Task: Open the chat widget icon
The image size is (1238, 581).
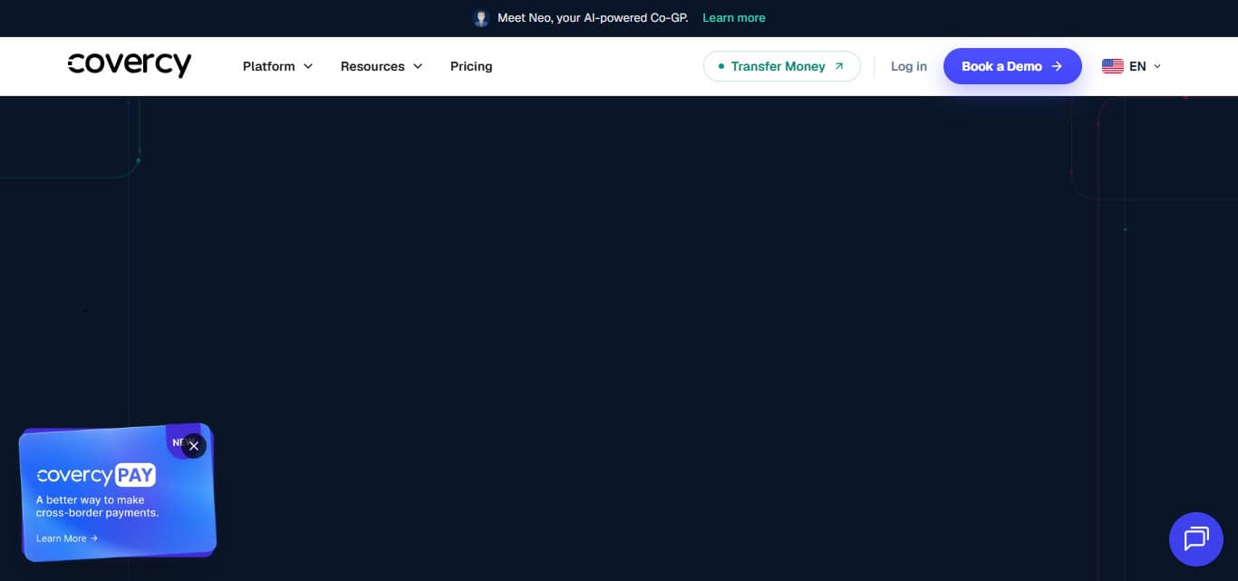Action: point(1196,539)
